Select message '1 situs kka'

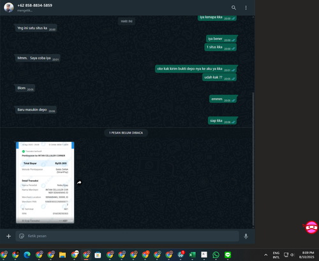point(221,47)
